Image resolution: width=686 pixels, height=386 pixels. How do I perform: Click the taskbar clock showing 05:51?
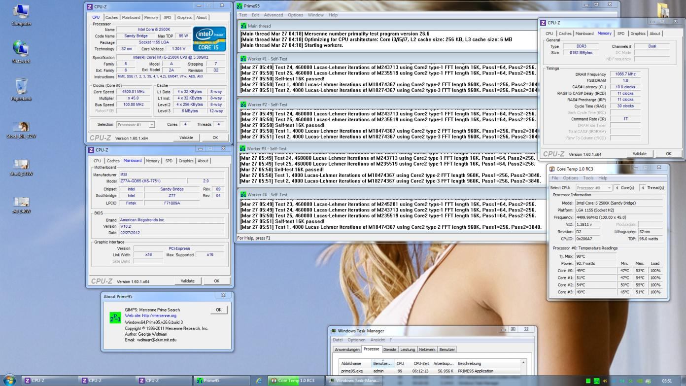[x=666, y=381]
